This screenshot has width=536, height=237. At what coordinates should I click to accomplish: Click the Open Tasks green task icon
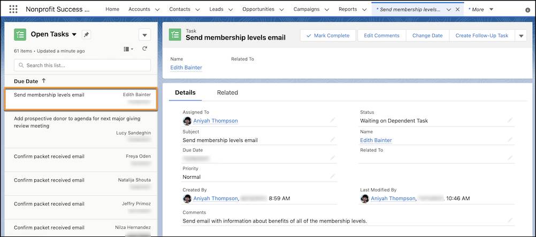tap(20, 35)
